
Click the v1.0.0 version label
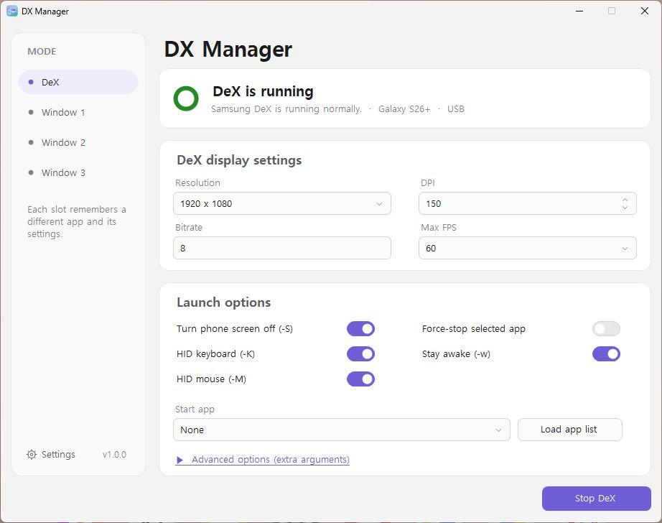[x=114, y=455]
